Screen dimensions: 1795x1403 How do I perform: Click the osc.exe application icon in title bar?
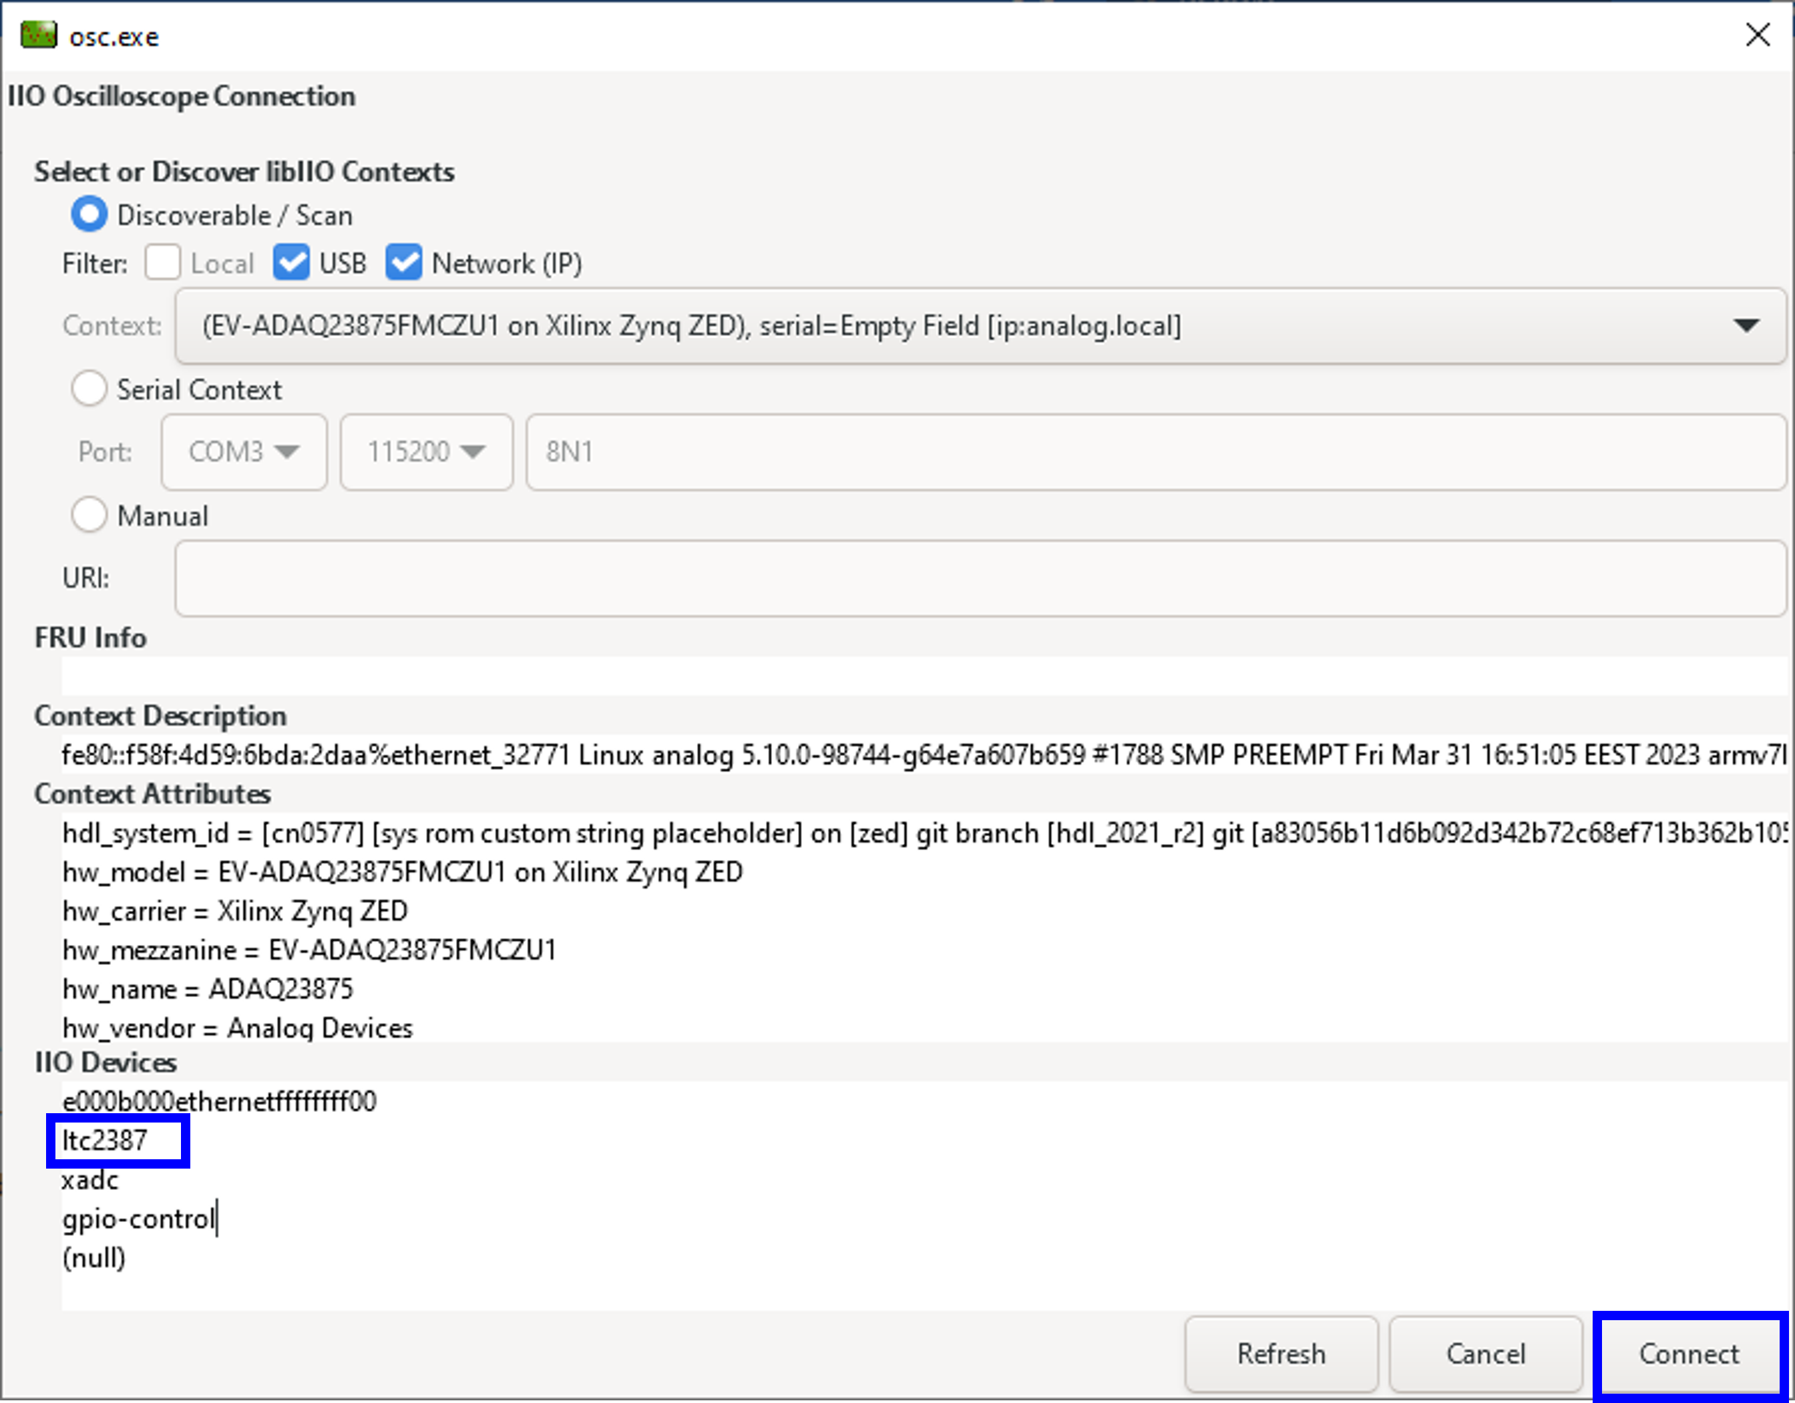point(38,35)
